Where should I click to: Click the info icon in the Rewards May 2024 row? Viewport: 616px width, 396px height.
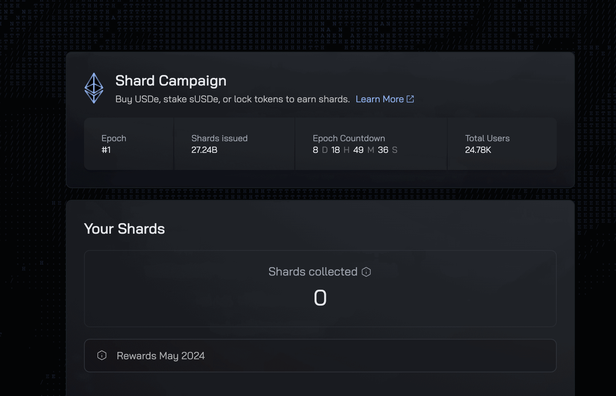pyautogui.click(x=102, y=355)
